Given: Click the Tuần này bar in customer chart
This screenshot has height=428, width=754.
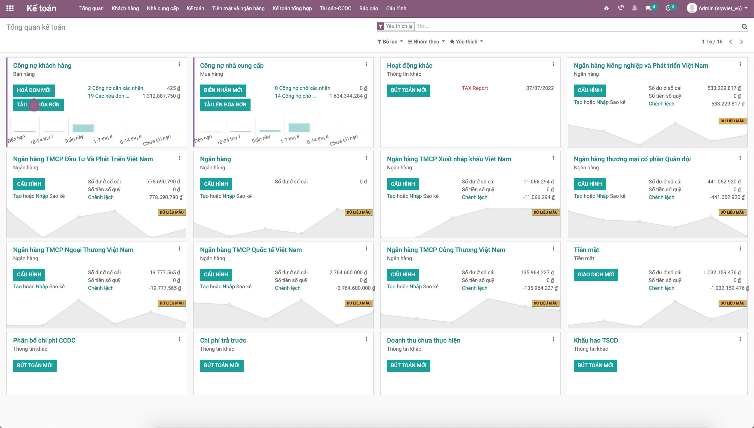Looking at the screenshot, I should pos(83,128).
